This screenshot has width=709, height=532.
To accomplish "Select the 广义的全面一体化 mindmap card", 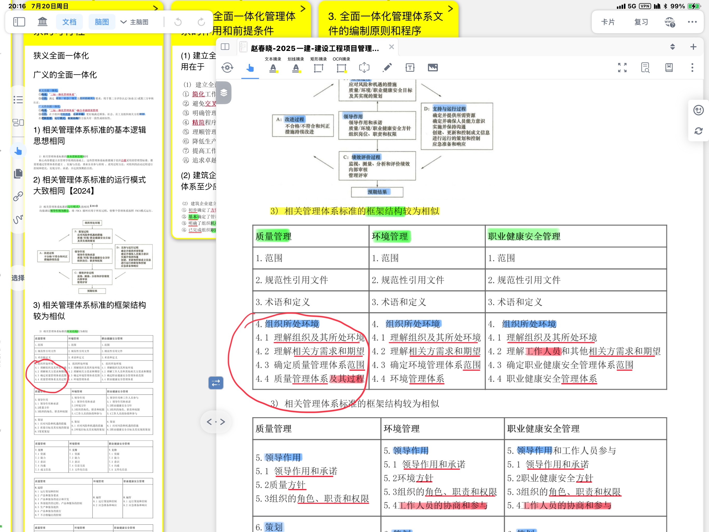I will point(65,75).
